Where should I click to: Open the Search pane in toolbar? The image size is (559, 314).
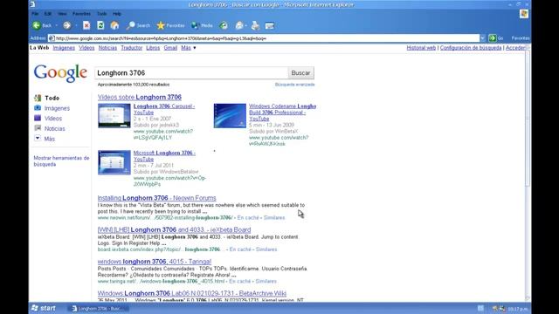(138, 25)
